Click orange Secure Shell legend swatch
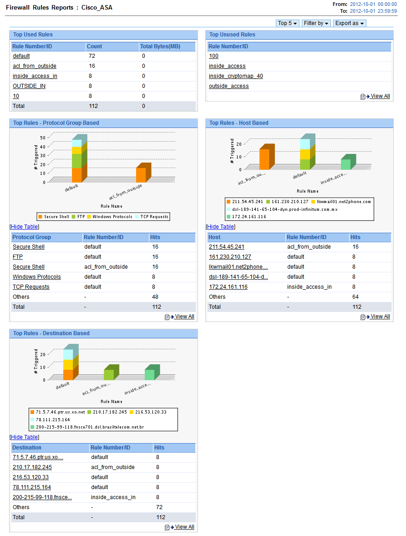 (x=41, y=217)
